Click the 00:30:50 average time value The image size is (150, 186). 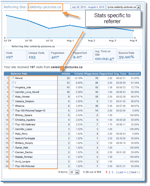[x=121, y=138]
